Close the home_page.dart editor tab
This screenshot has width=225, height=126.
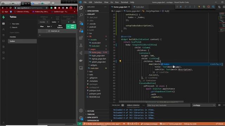[x=129, y=7]
